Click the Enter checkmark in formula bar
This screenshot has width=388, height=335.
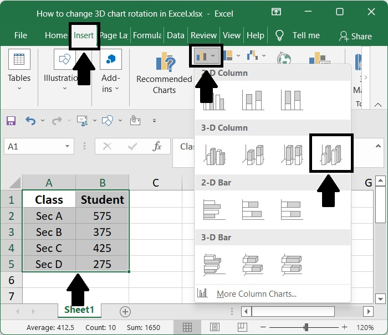132,146
